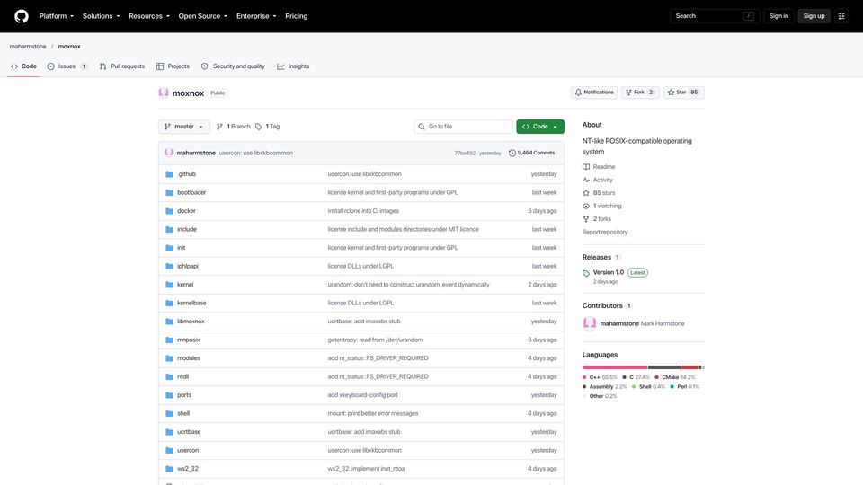Switch to the Security and quality tab
This screenshot has height=485, width=863.
tap(233, 66)
